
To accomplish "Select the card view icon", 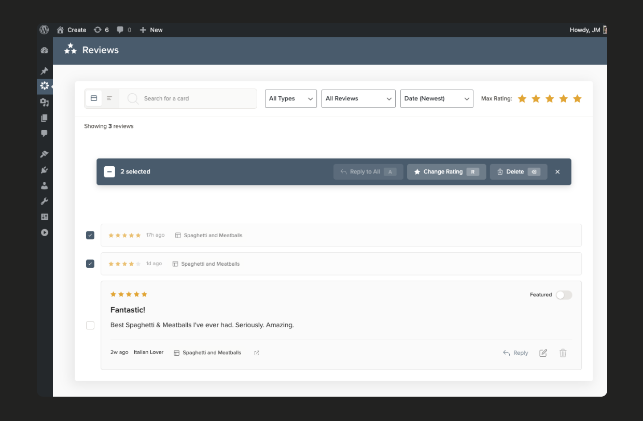I will coord(93,98).
